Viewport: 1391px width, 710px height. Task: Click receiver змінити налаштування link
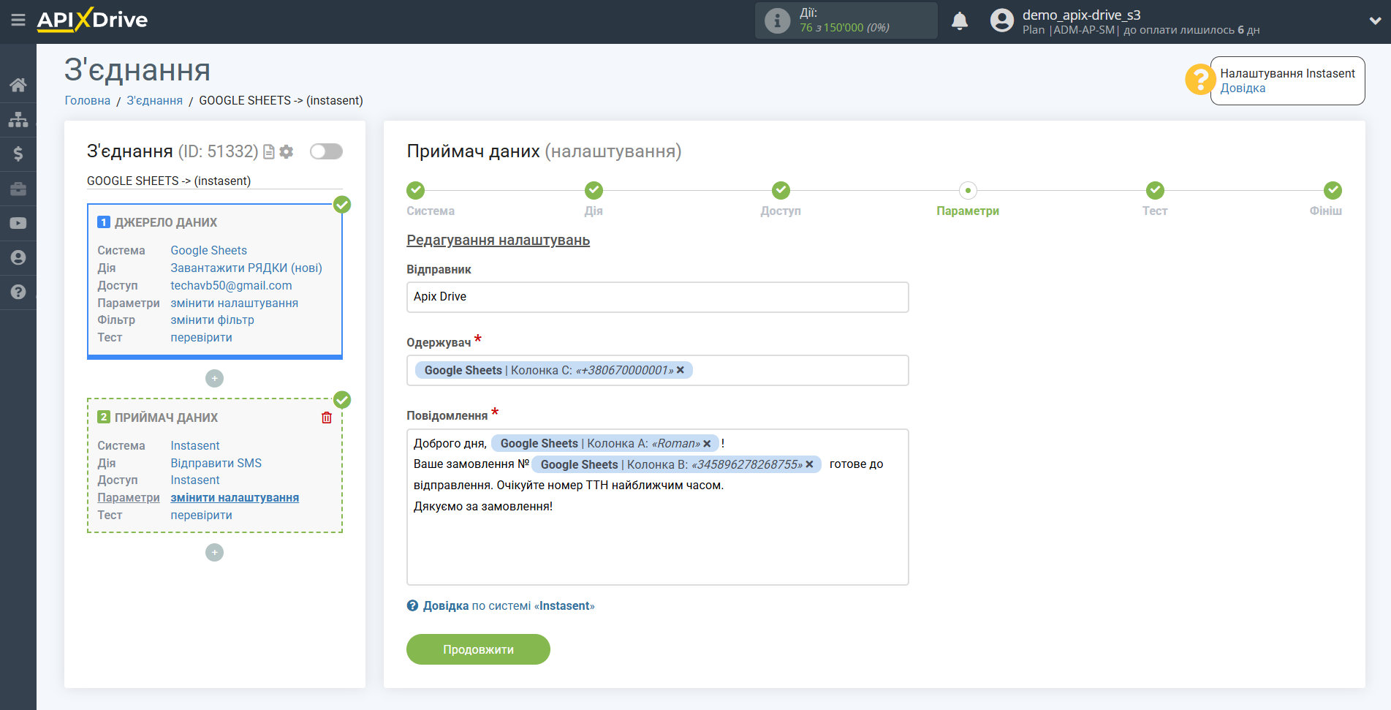click(x=235, y=497)
